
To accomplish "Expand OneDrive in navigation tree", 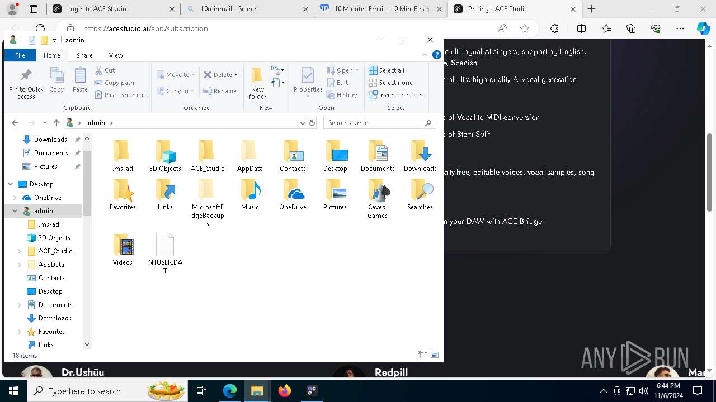I will click(15, 198).
